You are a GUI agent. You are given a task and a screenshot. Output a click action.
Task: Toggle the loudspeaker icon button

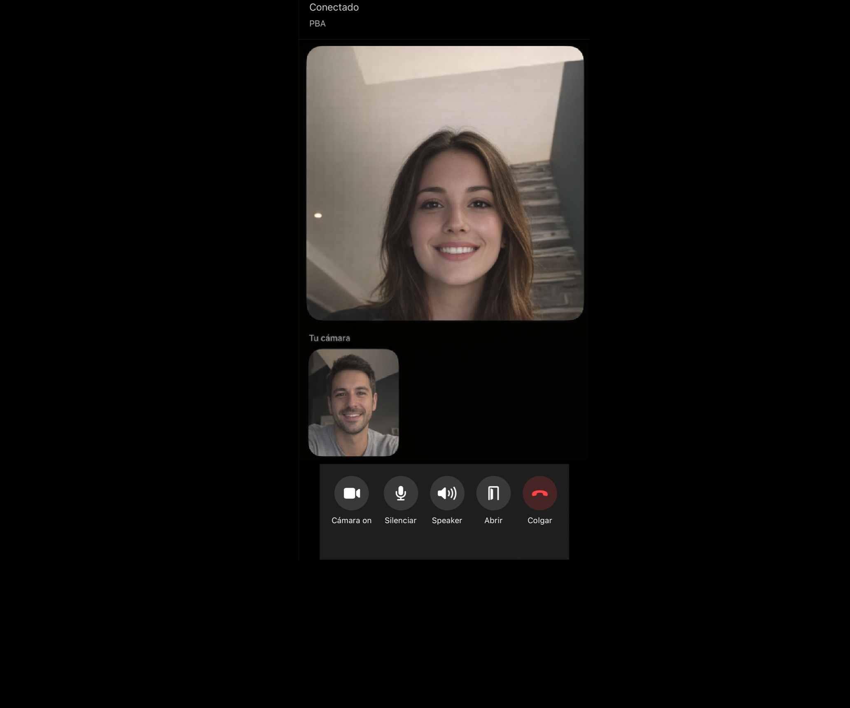tap(447, 493)
